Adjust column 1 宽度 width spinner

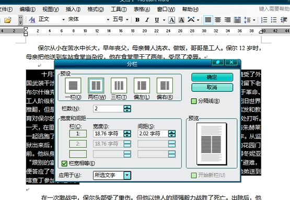pyautogui.click(x=127, y=134)
